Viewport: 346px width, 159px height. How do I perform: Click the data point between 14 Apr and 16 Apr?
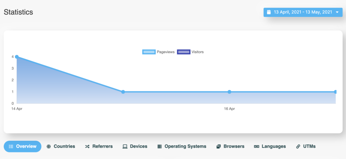123,92
